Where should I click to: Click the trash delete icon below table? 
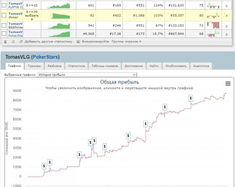click(5, 42)
